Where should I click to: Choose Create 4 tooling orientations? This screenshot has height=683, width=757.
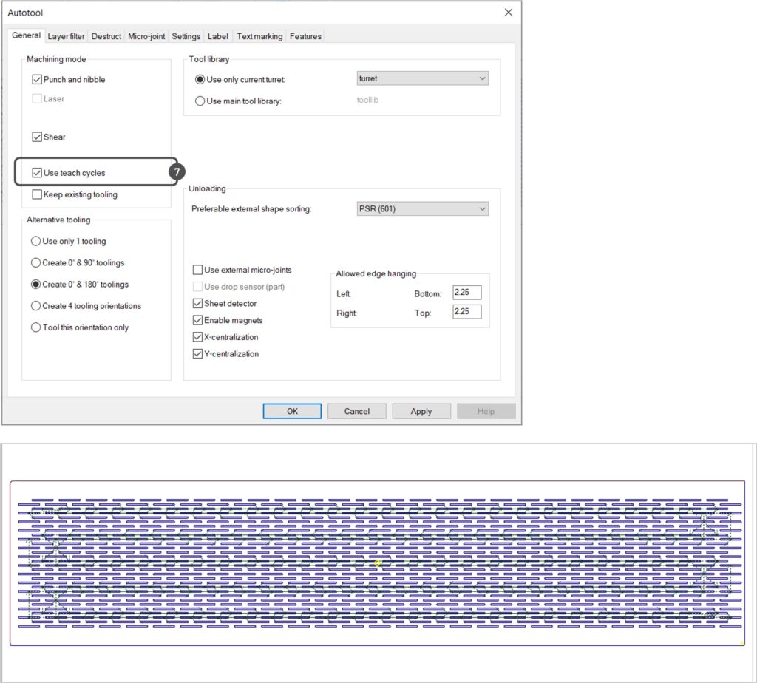click(36, 306)
